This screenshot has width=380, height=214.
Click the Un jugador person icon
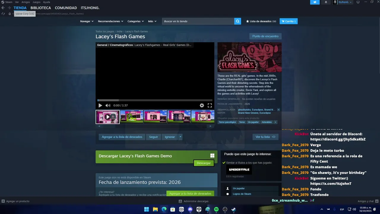click(x=228, y=188)
